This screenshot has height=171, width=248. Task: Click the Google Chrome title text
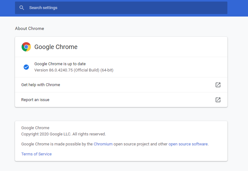(56, 47)
